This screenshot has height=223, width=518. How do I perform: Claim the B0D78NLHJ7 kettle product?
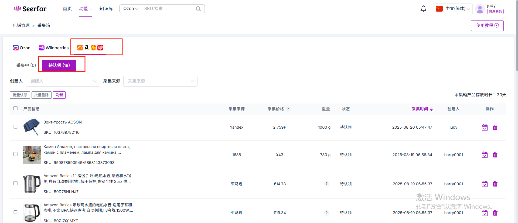coord(485,184)
